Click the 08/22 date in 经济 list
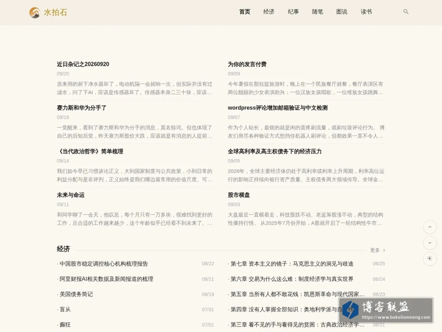 coord(208,264)
